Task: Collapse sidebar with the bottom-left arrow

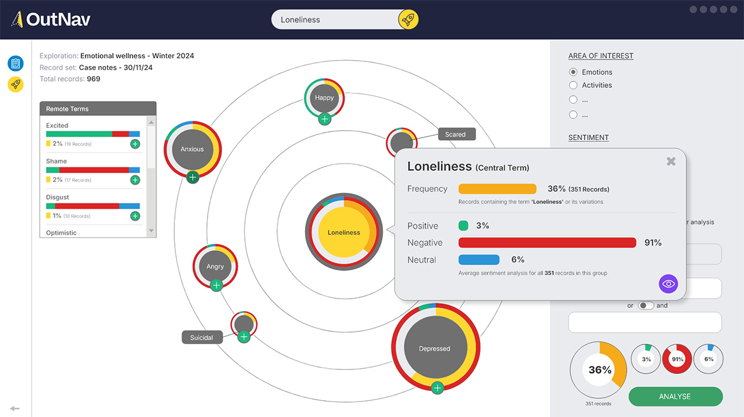Action: [15, 408]
